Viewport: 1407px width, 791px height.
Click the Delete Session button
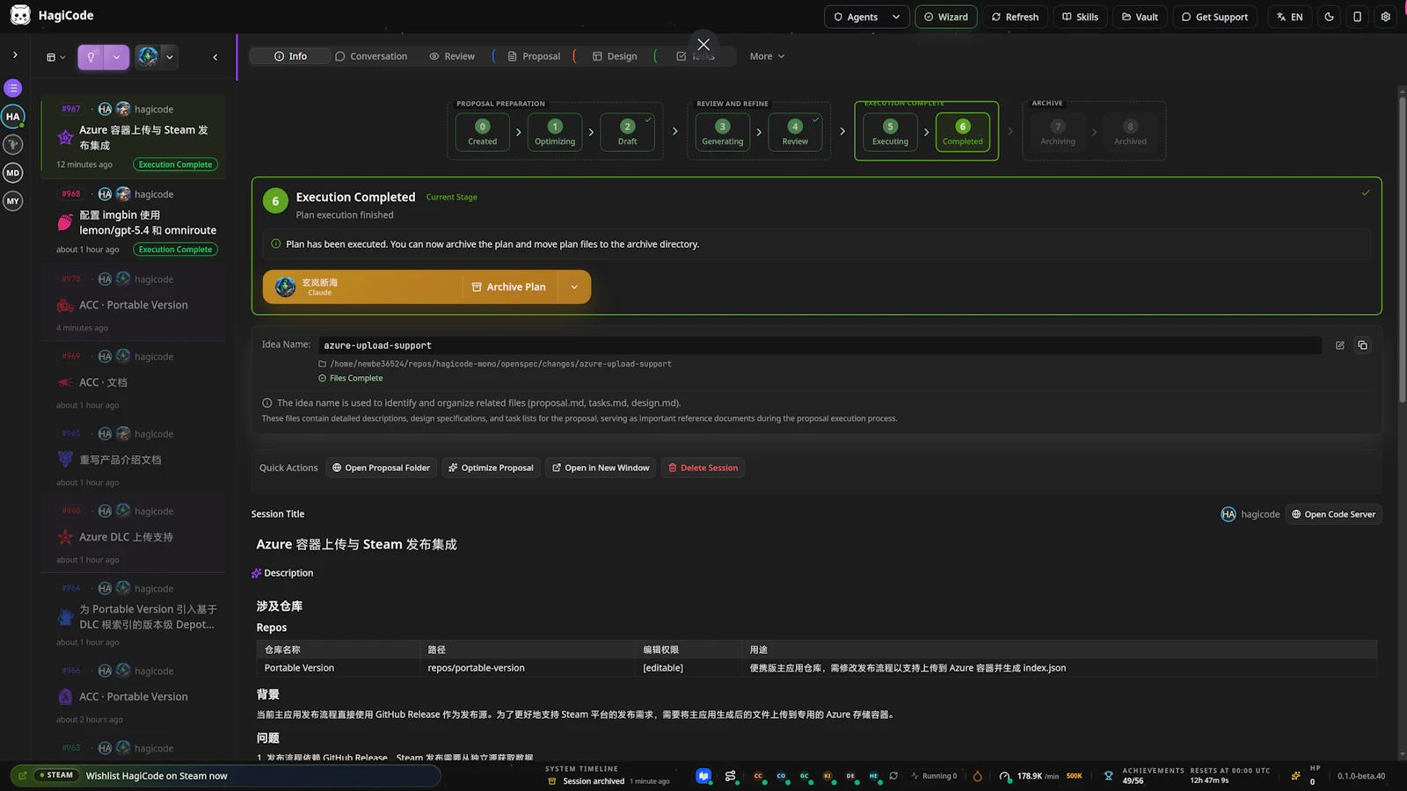coord(703,467)
